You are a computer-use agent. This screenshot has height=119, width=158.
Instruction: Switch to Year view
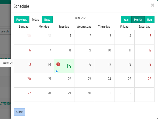click(126, 20)
